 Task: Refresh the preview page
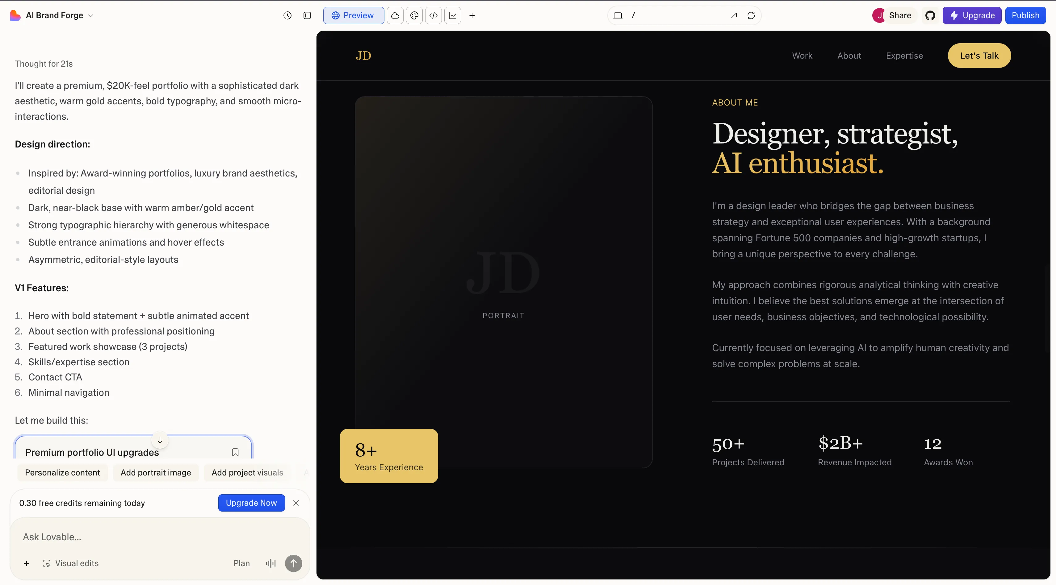coord(751,15)
